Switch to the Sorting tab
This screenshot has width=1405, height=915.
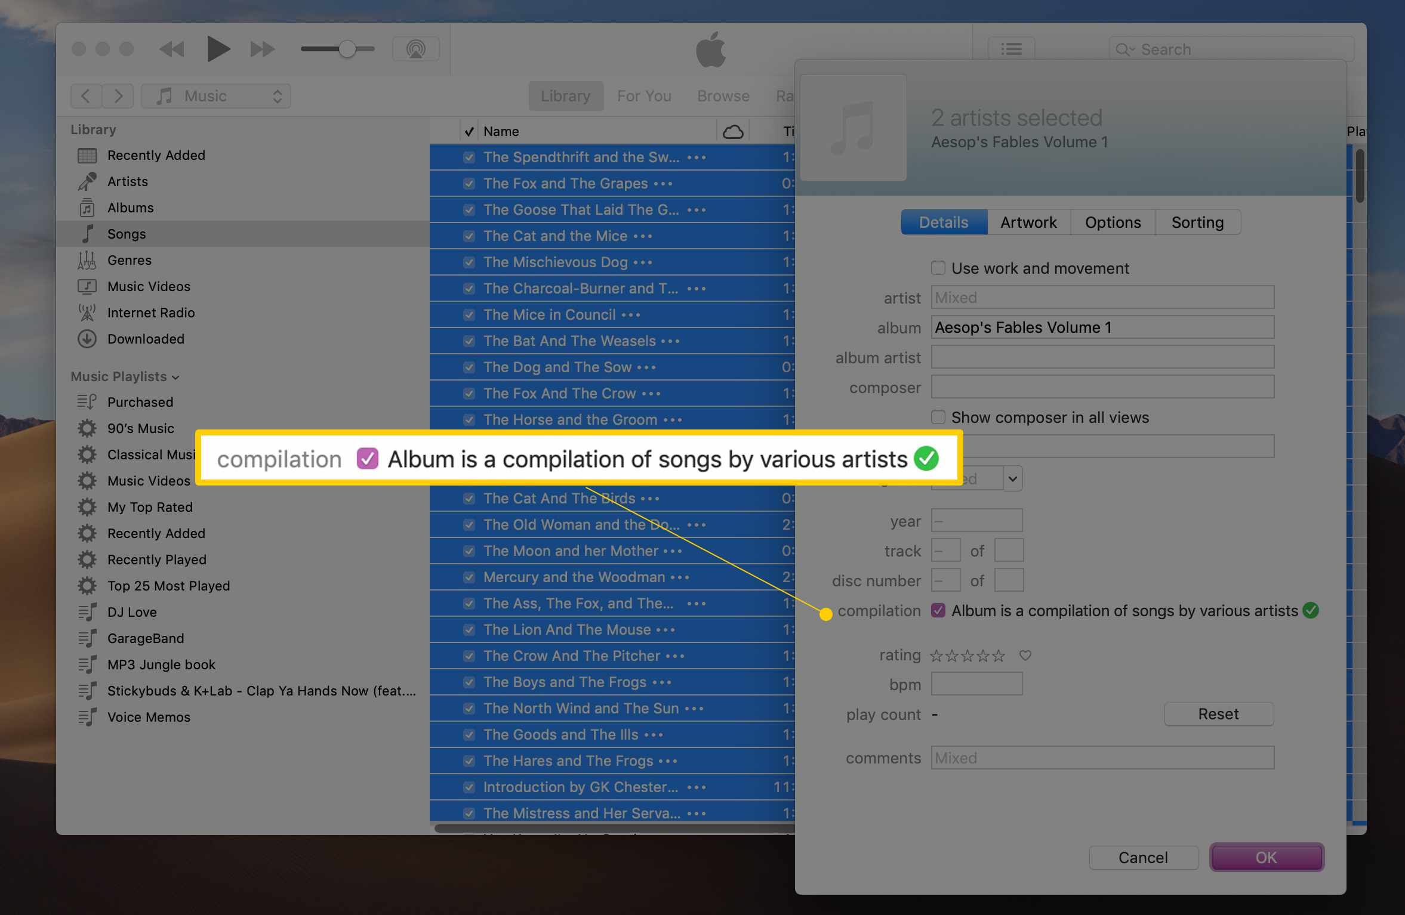[x=1196, y=222]
